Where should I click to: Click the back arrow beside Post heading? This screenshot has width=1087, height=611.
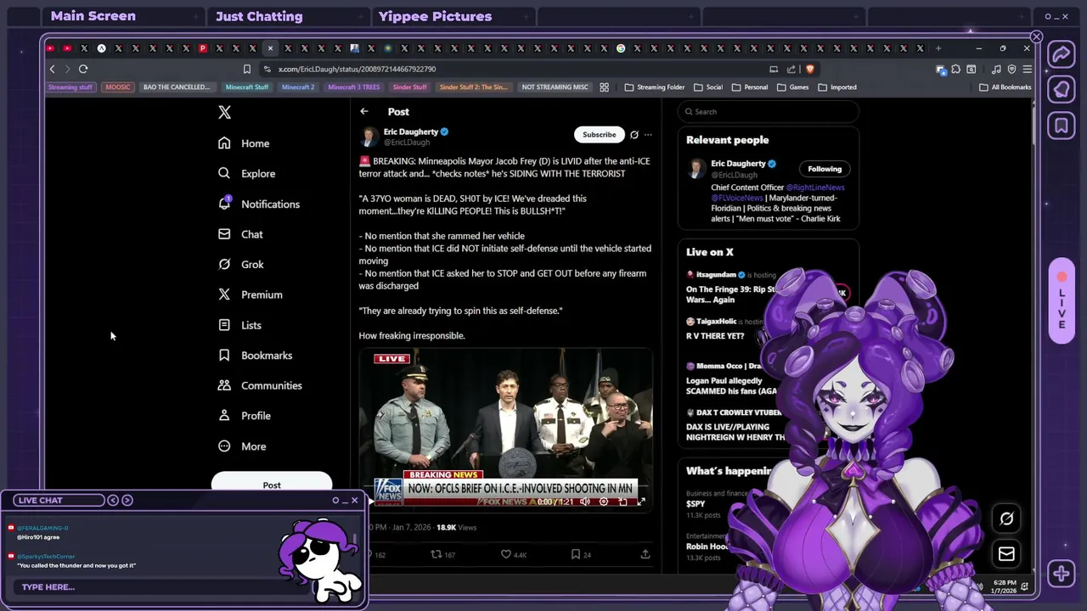(364, 111)
